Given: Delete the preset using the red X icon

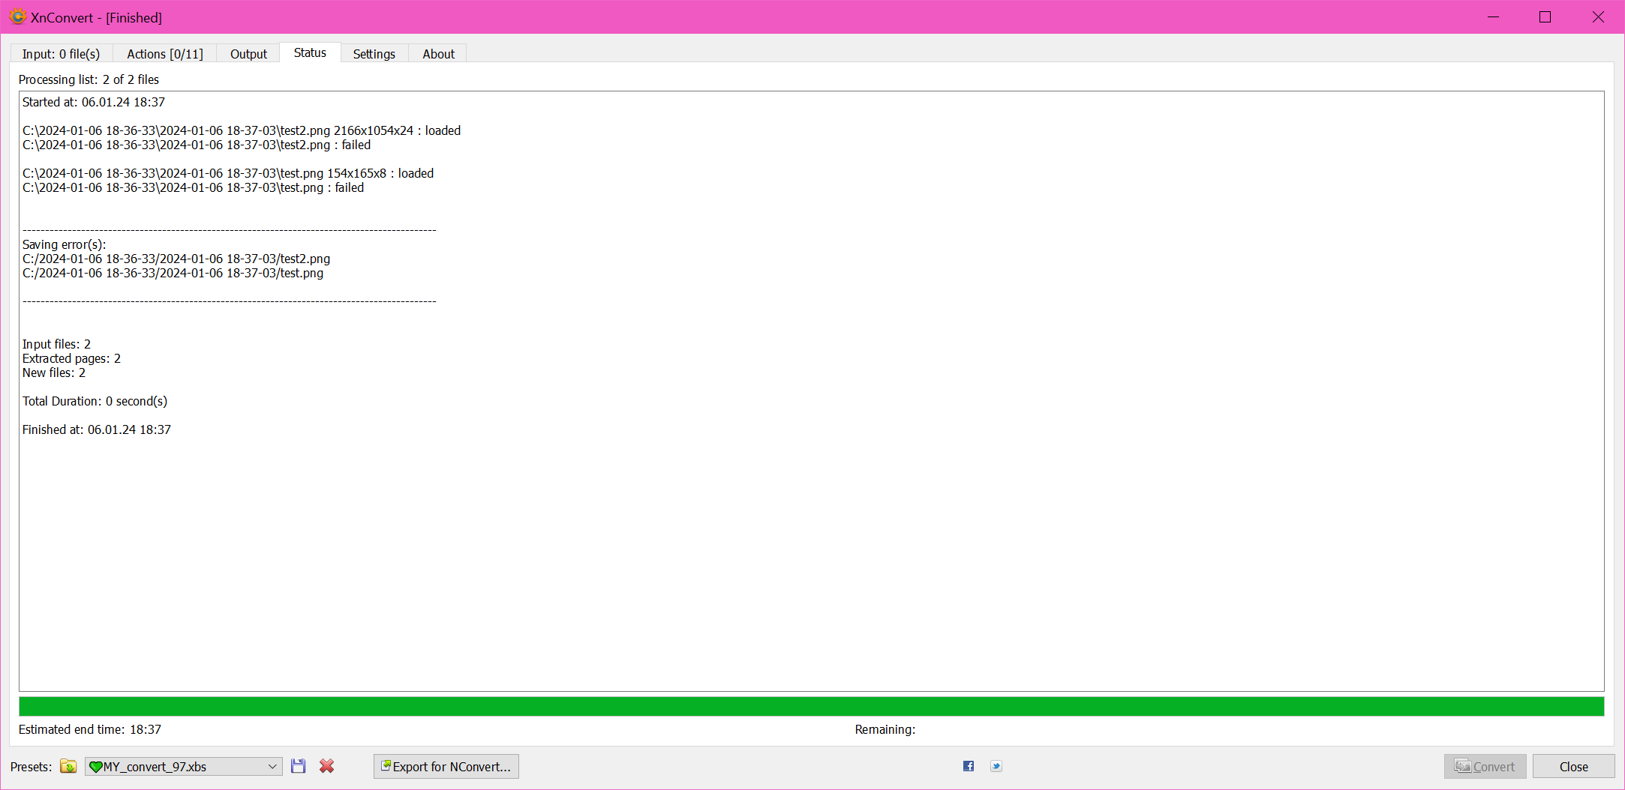Looking at the screenshot, I should 327,766.
